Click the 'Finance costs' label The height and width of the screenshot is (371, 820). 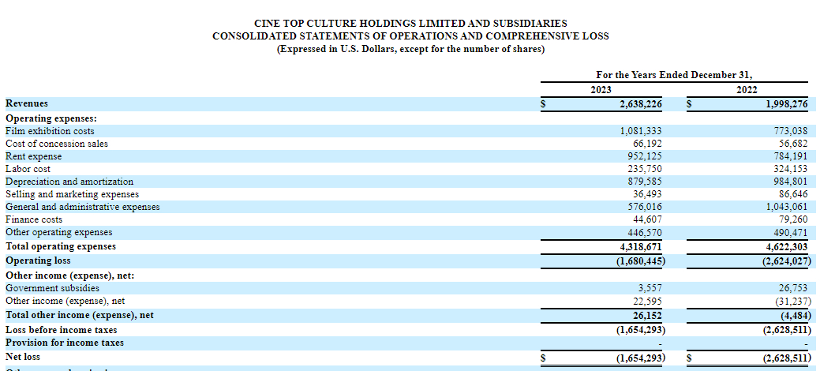[x=33, y=219]
